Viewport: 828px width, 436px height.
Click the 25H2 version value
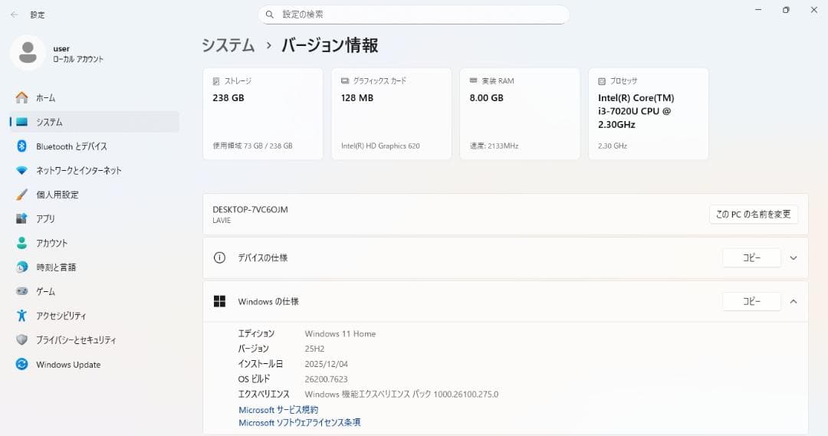(315, 349)
